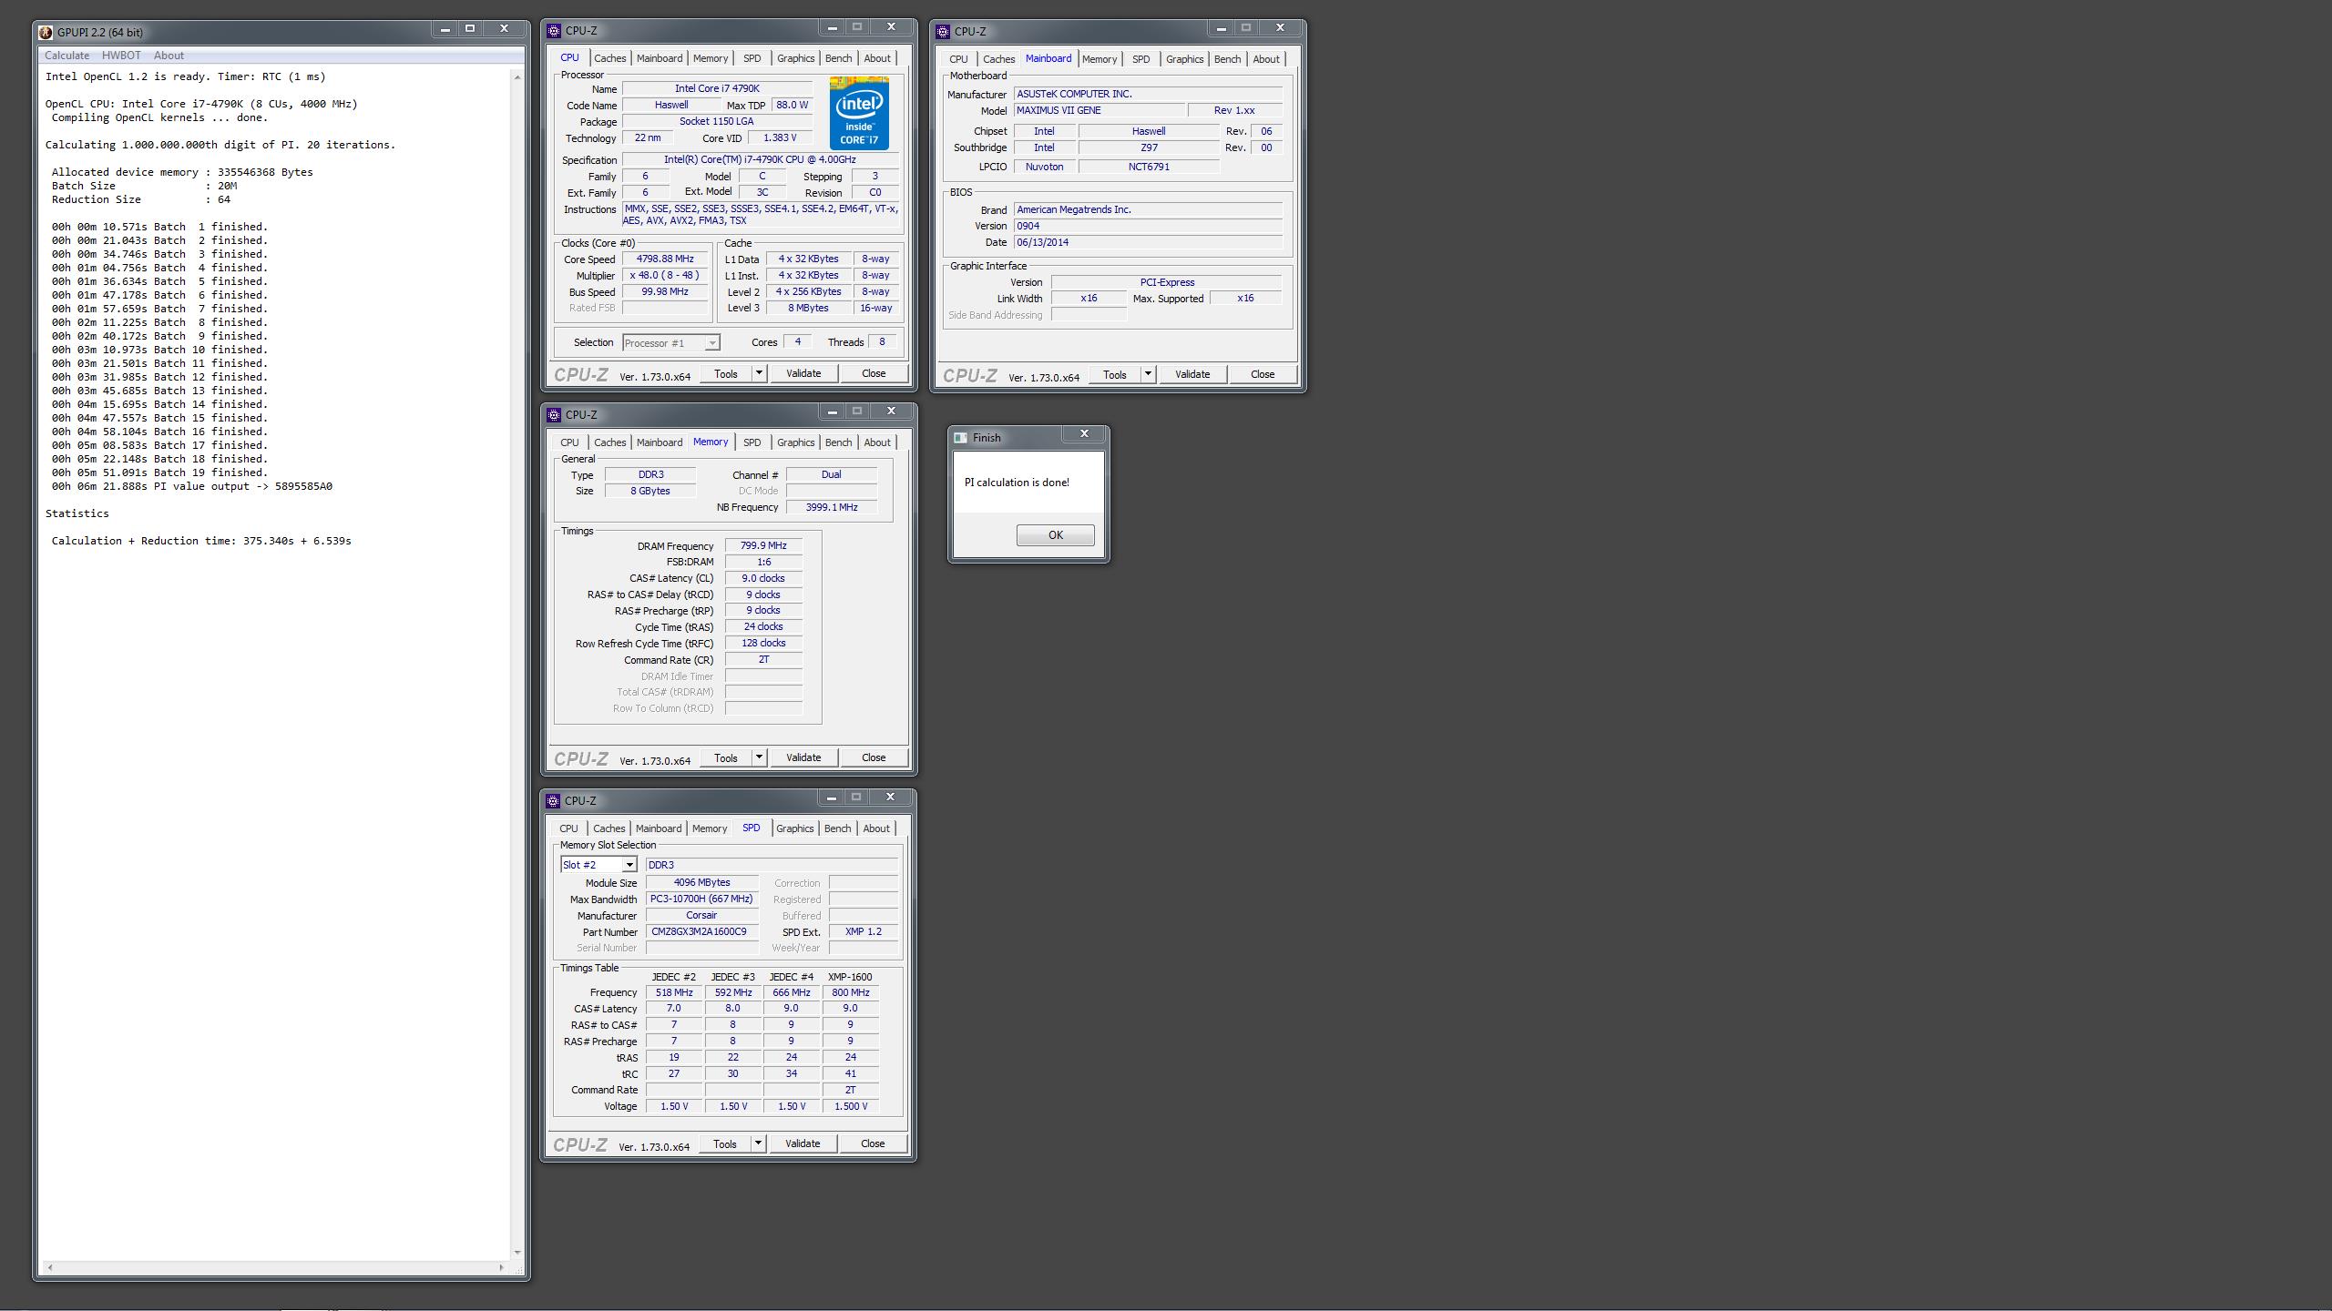Click PI calculation is done message
This screenshot has height=1311, width=2332.
click(x=1017, y=483)
